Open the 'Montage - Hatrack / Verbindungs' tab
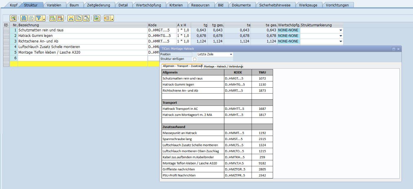Screen dimensions: 413x189 [x=223, y=66]
